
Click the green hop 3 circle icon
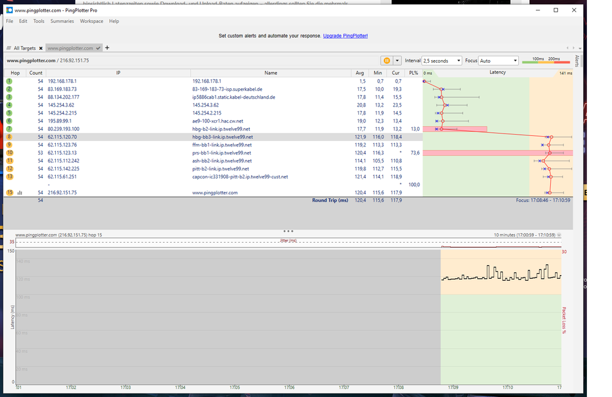[9, 97]
